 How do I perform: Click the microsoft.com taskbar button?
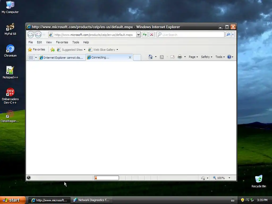click(x=49, y=200)
